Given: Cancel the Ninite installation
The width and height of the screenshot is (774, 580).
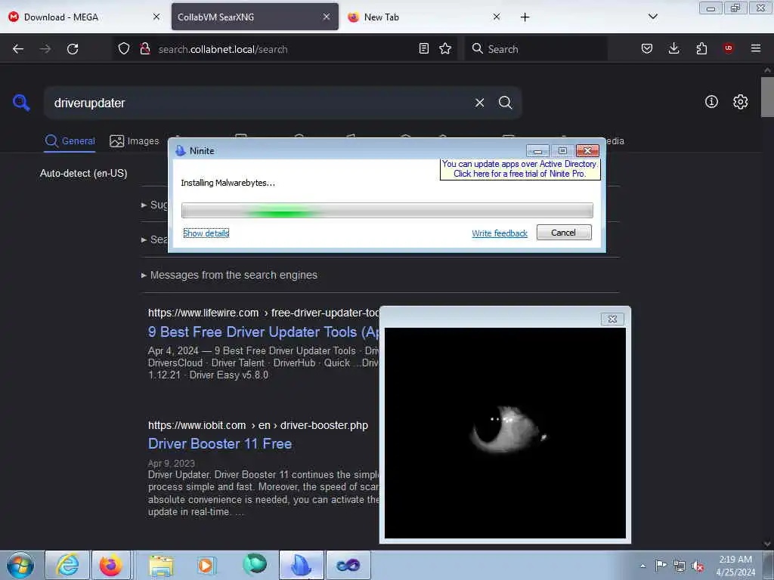Looking at the screenshot, I should pyautogui.click(x=564, y=233).
